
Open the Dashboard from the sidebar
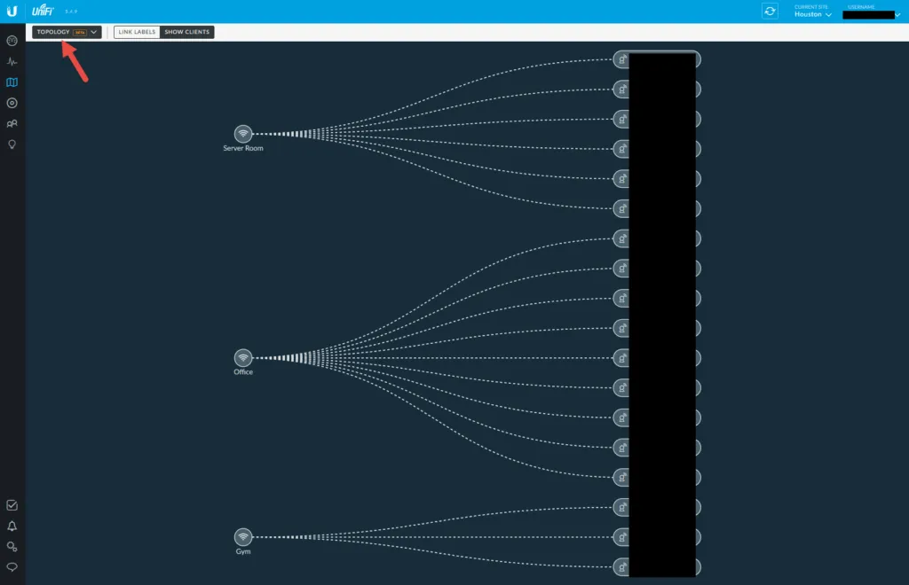point(12,41)
